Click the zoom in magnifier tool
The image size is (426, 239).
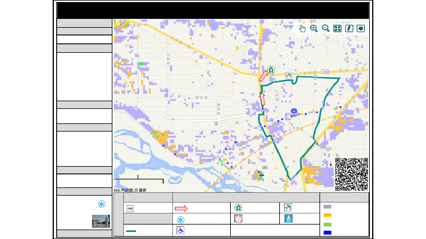pyautogui.click(x=314, y=28)
